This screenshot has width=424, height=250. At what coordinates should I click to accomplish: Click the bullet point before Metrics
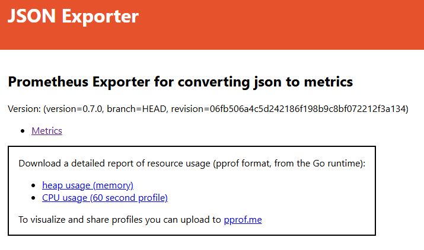click(x=23, y=131)
